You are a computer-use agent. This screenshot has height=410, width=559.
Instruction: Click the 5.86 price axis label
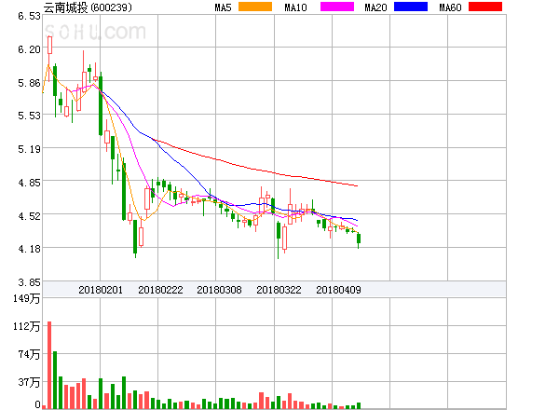[x=29, y=83]
